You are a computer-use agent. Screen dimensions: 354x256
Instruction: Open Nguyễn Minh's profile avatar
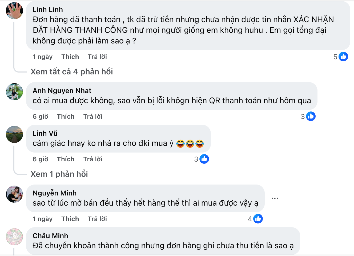(x=14, y=194)
